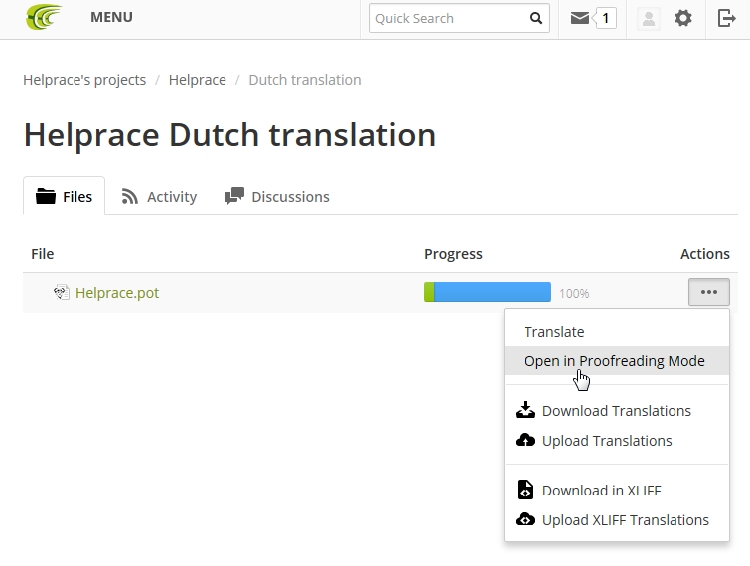Select Open in Proofreading Mode
Image resolution: width=750 pixels, height=566 pixels.
(614, 361)
